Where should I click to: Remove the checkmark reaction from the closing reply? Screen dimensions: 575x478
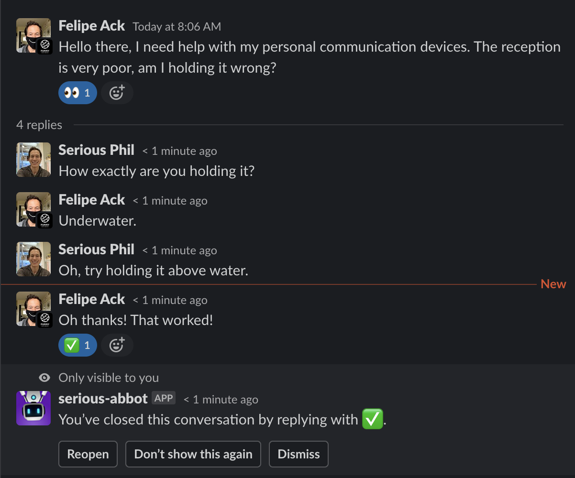pos(77,345)
